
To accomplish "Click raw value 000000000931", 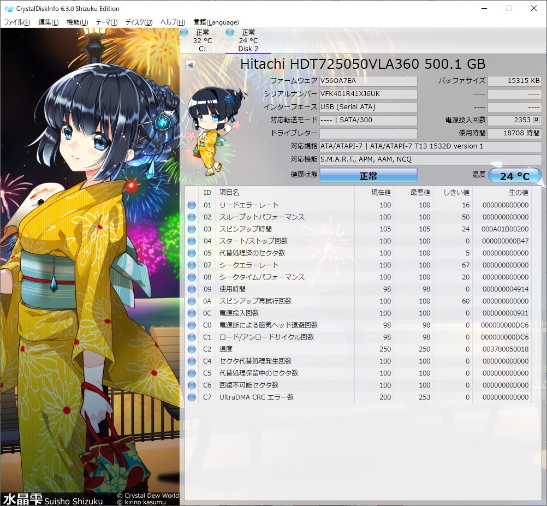I will pos(506,313).
